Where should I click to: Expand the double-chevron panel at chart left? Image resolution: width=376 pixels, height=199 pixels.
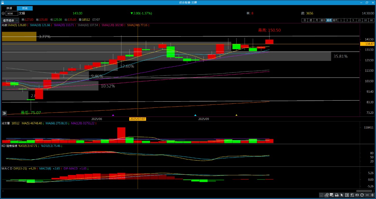pyautogui.click(x=4, y=113)
